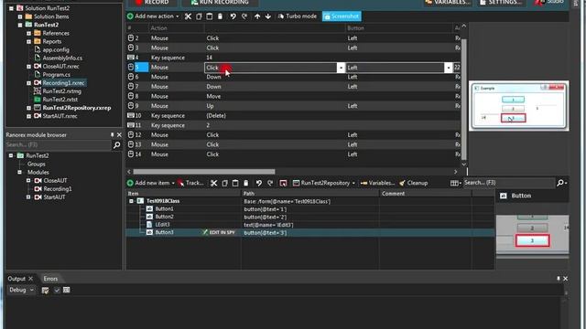Screen dimensions: 586x329
Task: Select action row 14 Mouse Click
Action: coord(293,154)
